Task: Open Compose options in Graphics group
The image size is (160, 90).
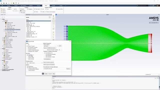Action: (30, 9)
